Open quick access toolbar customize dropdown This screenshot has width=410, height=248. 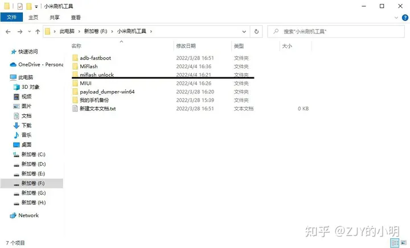[36, 6]
